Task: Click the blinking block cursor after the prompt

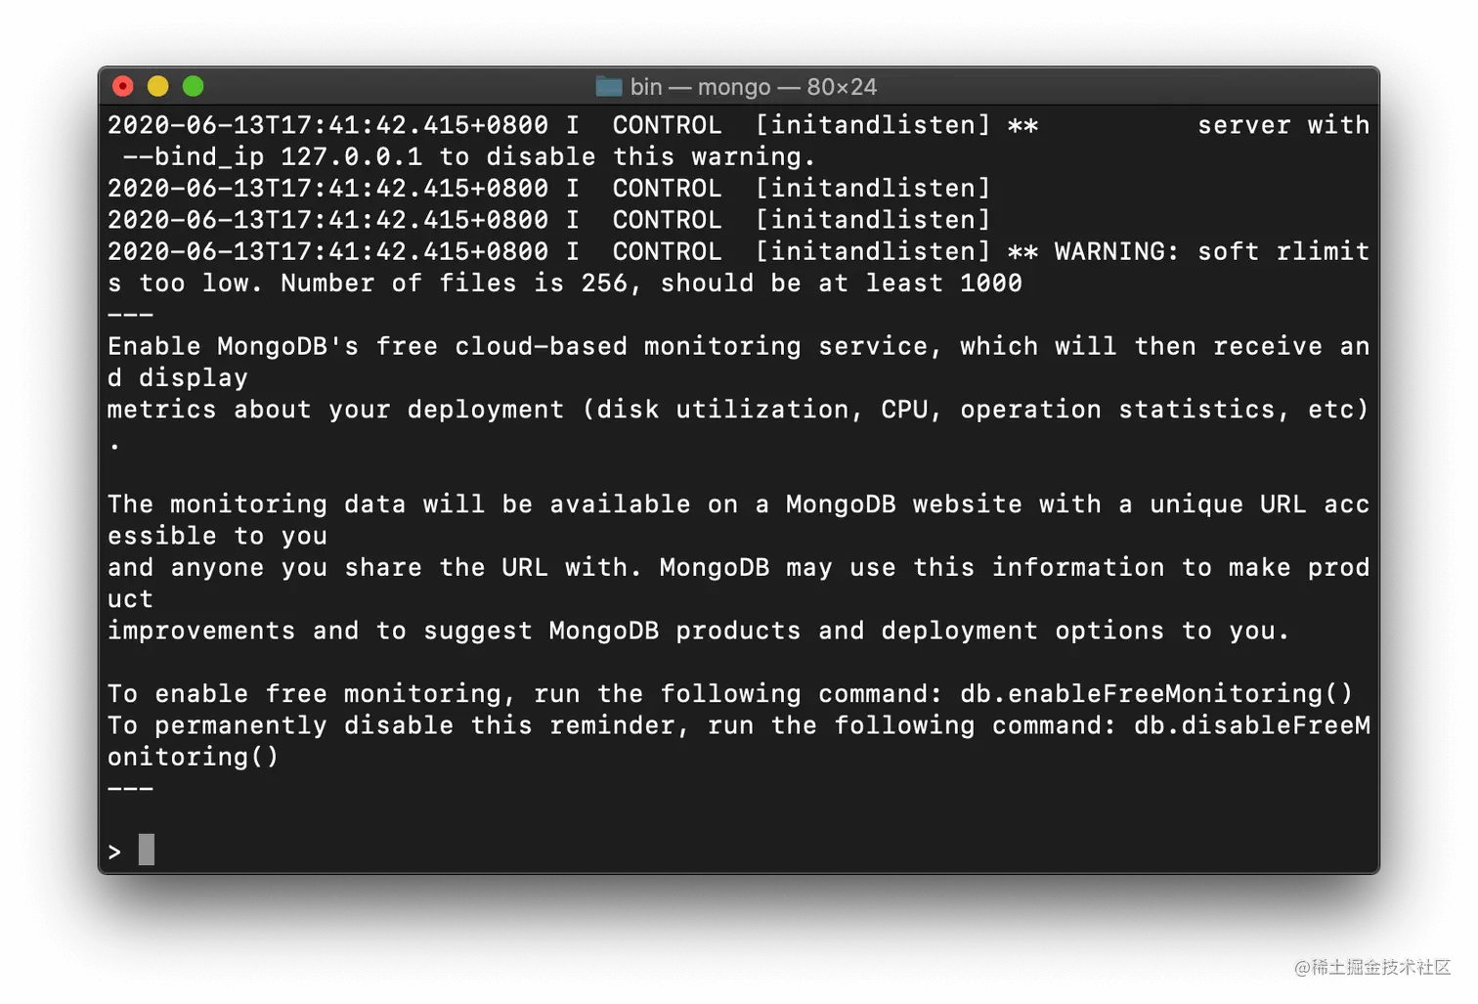Action: 147,850
